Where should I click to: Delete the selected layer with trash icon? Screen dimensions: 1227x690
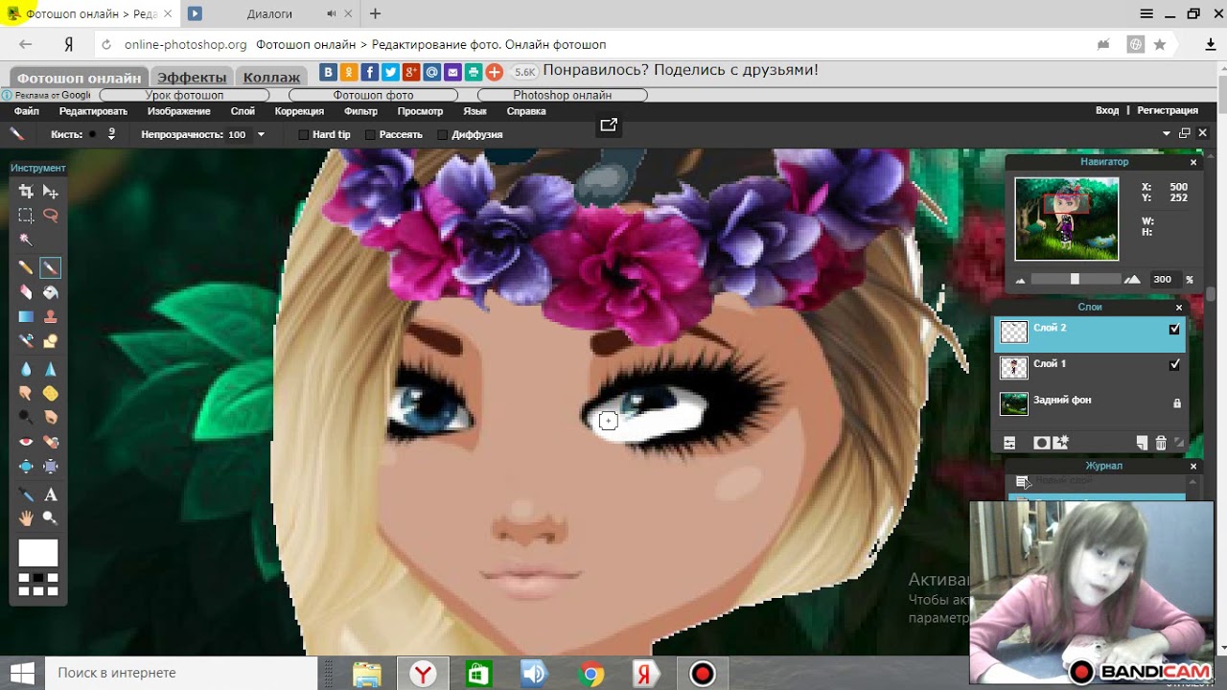pyautogui.click(x=1161, y=443)
